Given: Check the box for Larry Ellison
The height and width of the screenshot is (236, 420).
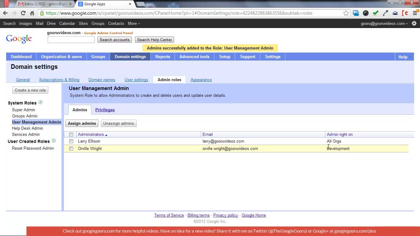Looking at the screenshot, I should coord(71,141).
